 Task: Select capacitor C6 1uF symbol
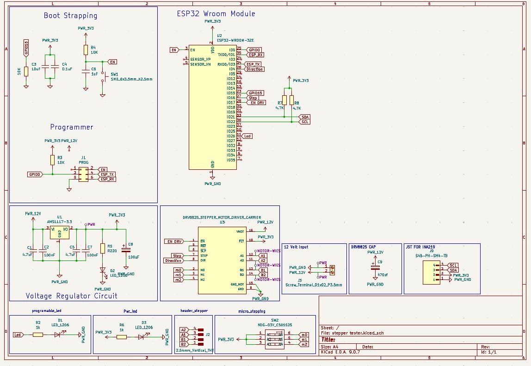click(x=86, y=71)
